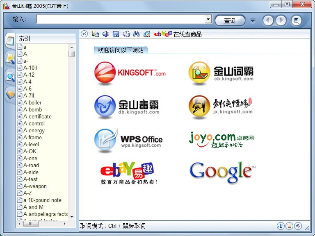Click the floppy disk save icon
This screenshot has height=236, width=315.
tap(116, 34)
